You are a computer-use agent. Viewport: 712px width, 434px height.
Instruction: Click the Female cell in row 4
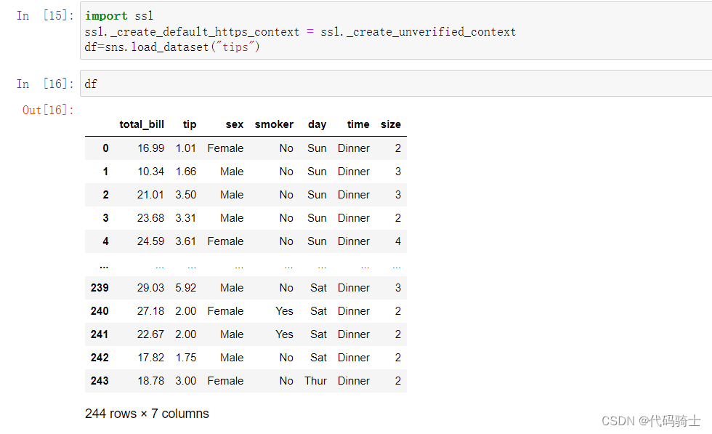point(225,241)
